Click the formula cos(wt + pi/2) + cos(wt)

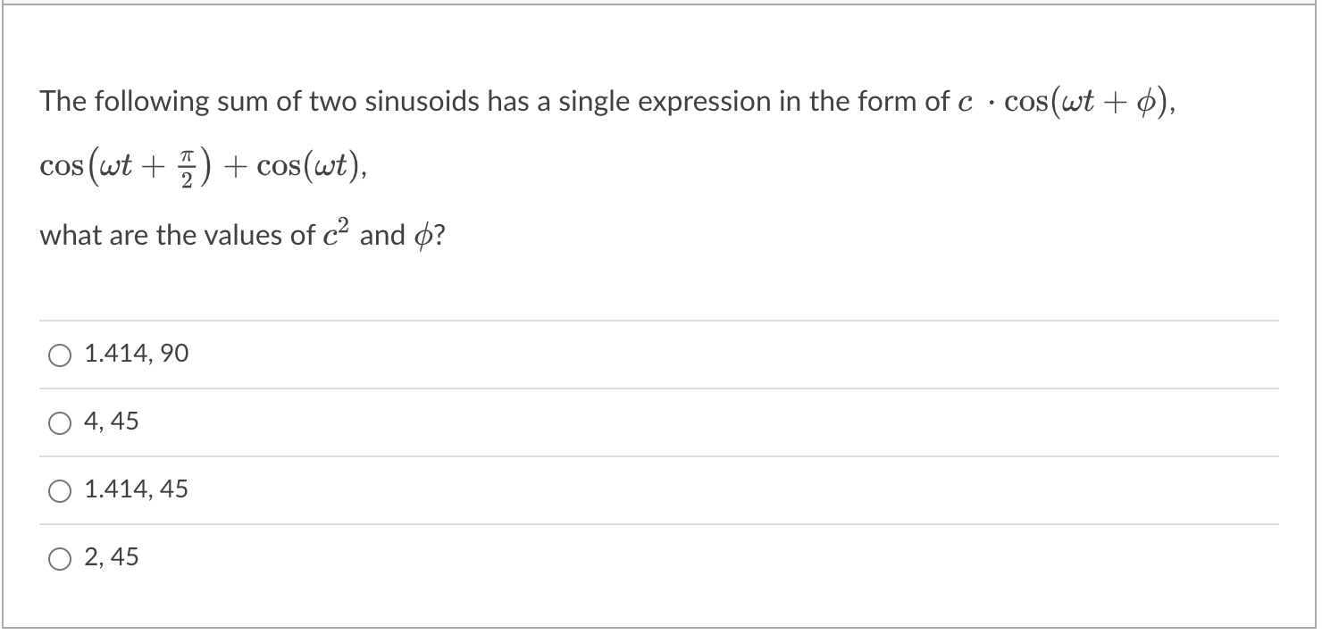pyautogui.click(x=205, y=165)
